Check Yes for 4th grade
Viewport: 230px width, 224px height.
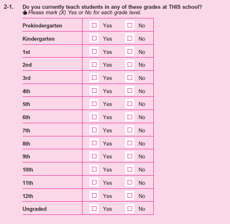(x=94, y=91)
